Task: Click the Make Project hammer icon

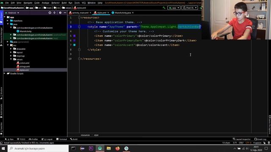Action: click(164, 8)
